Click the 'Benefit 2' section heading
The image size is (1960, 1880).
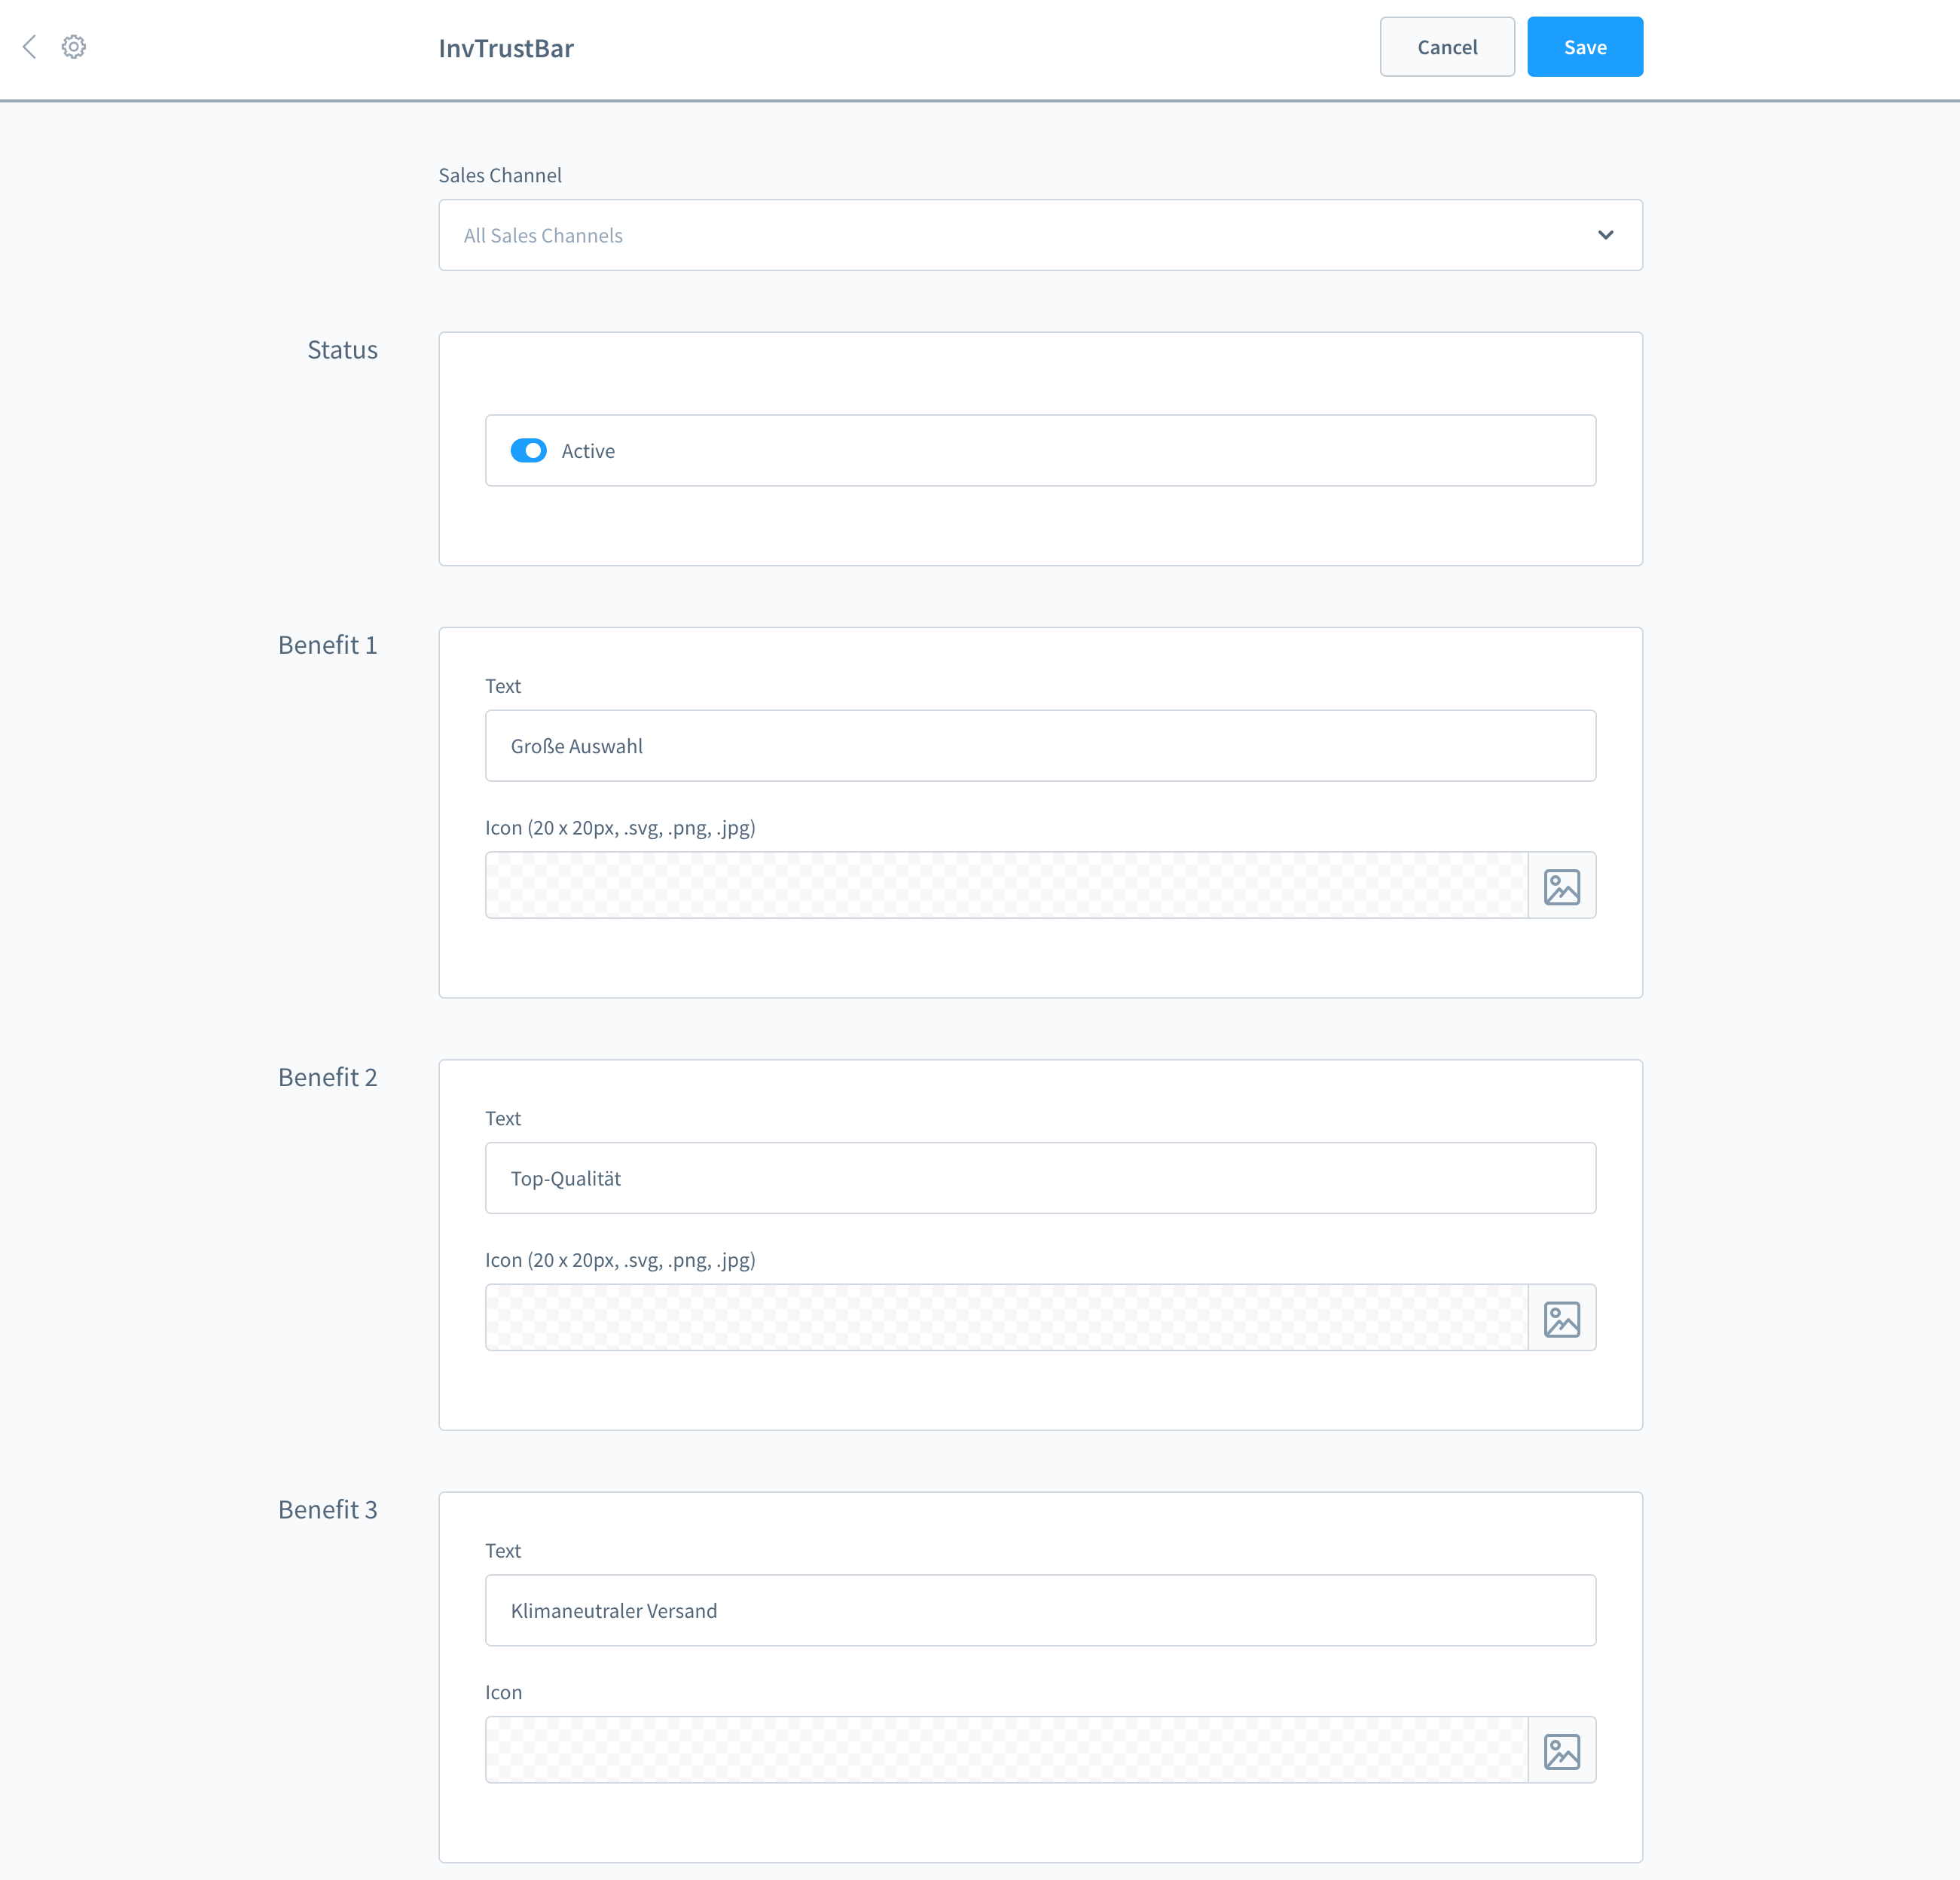click(x=328, y=1077)
